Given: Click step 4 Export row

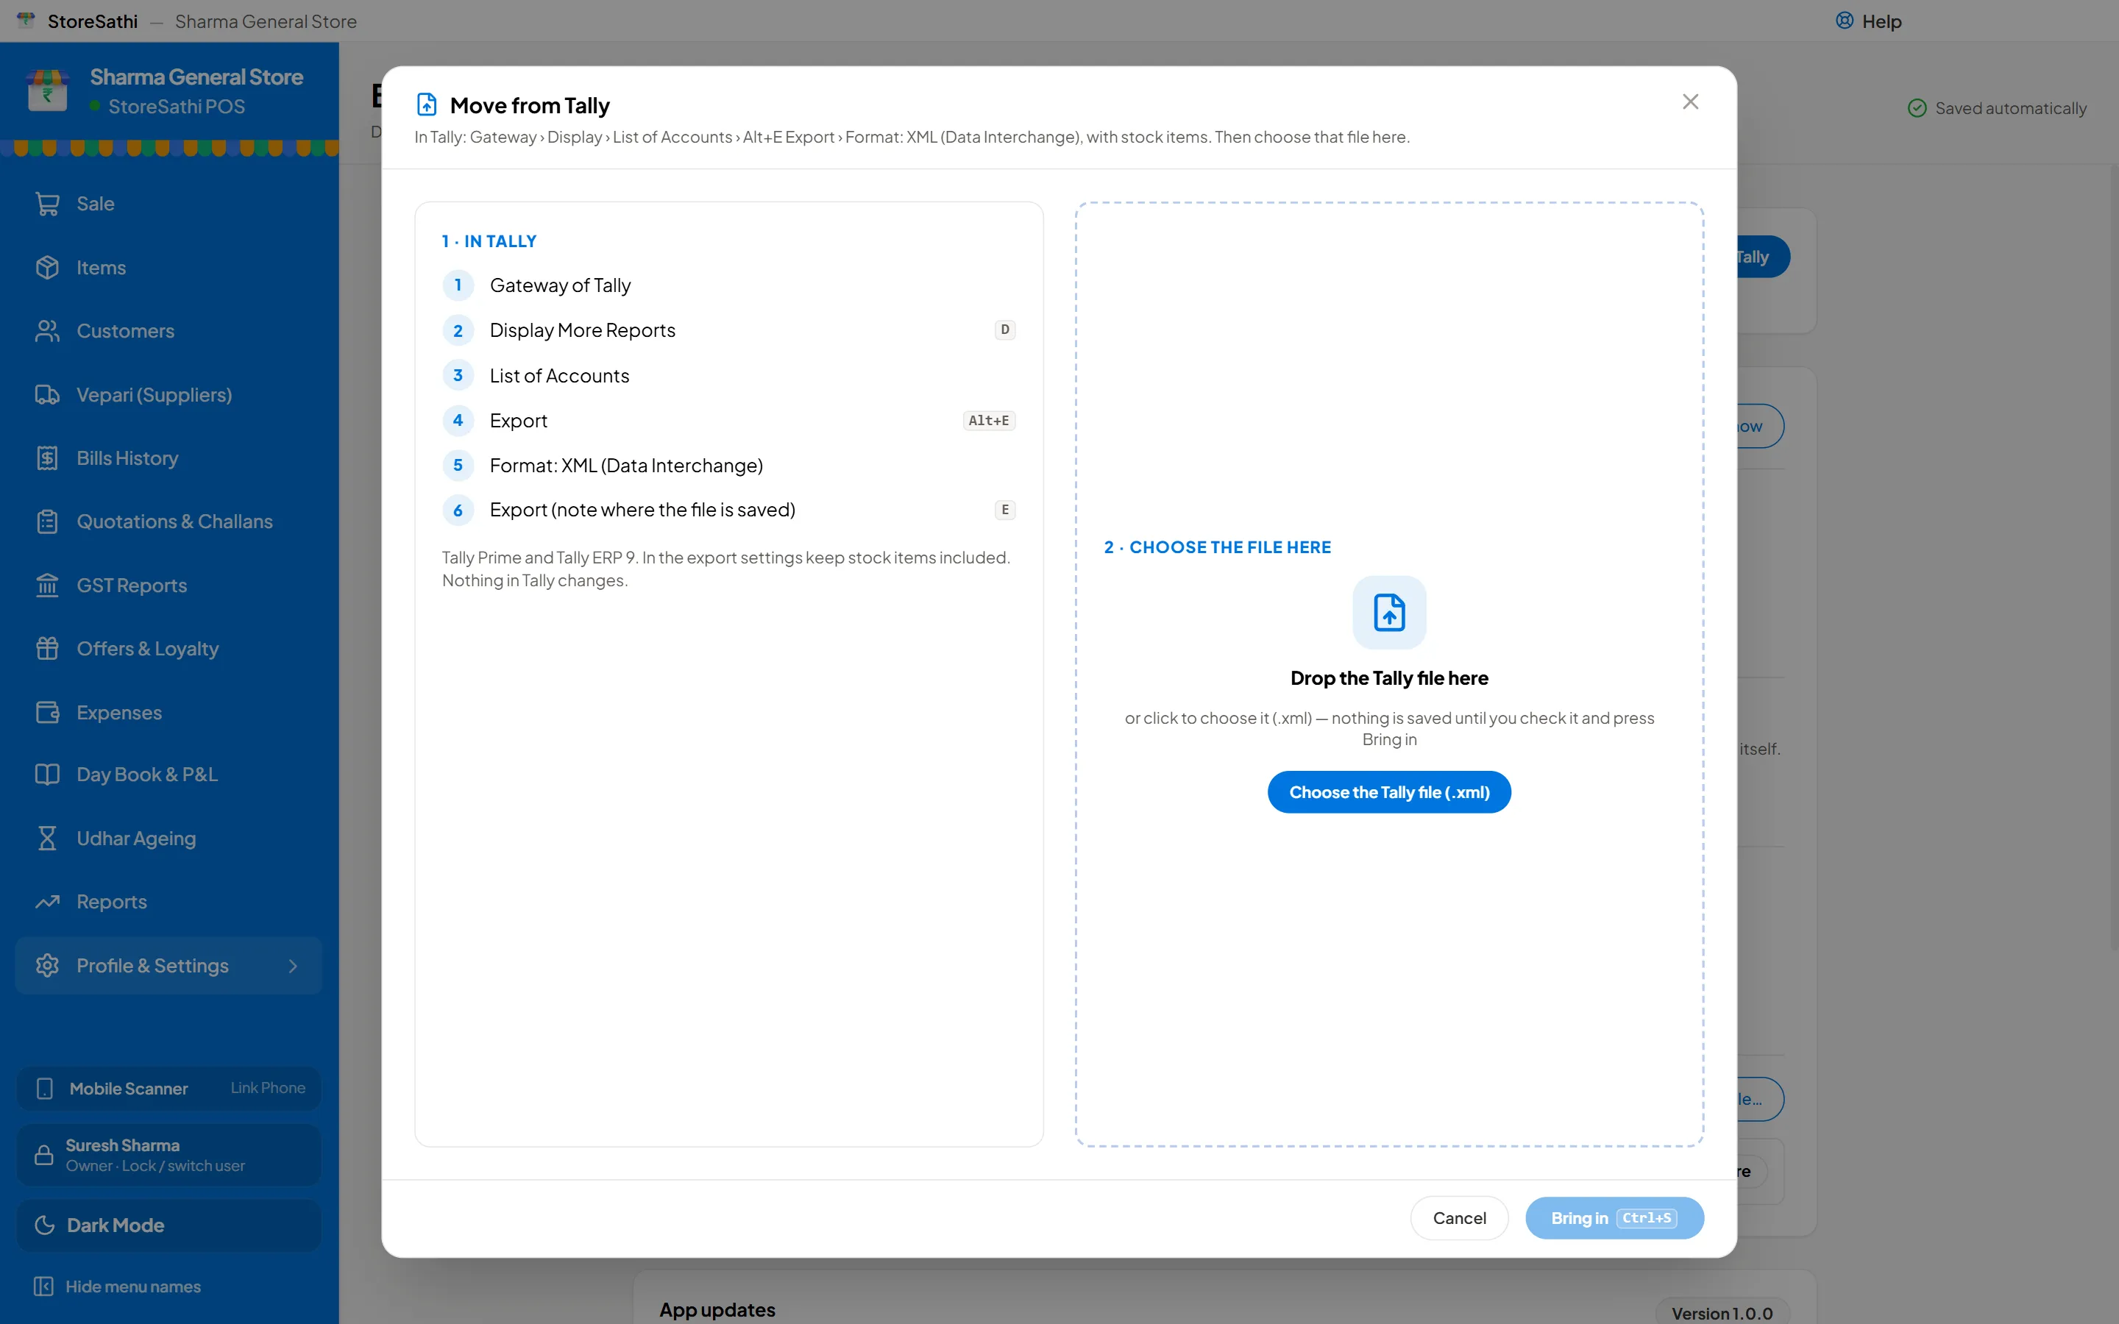Looking at the screenshot, I should [x=728, y=420].
